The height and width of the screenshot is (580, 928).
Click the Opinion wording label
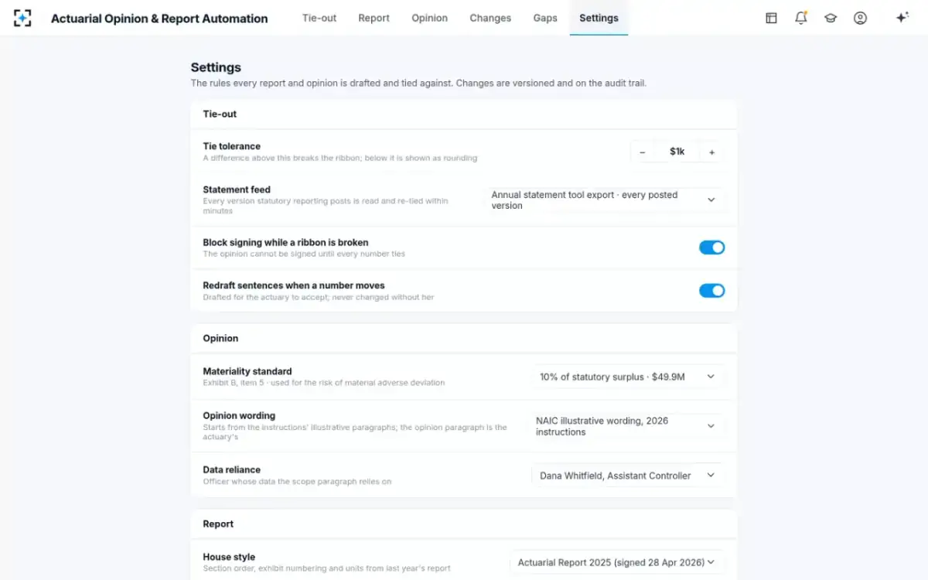pos(239,415)
